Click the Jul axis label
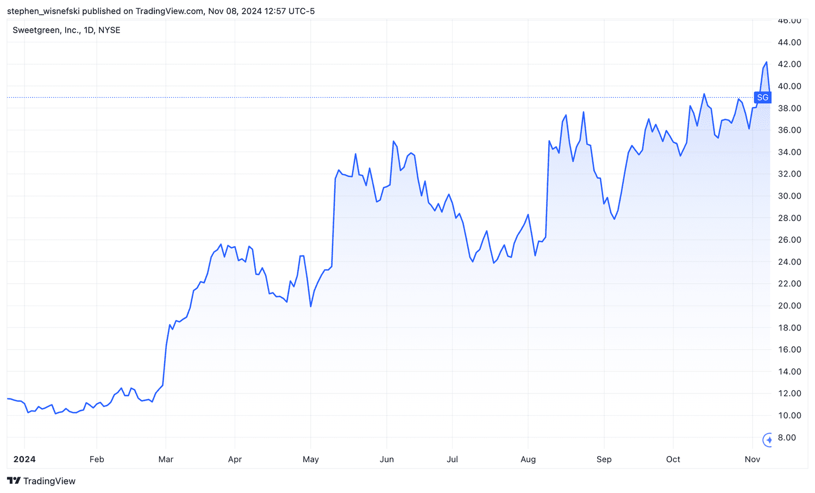815x493 pixels. pyautogui.click(x=452, y=459)
